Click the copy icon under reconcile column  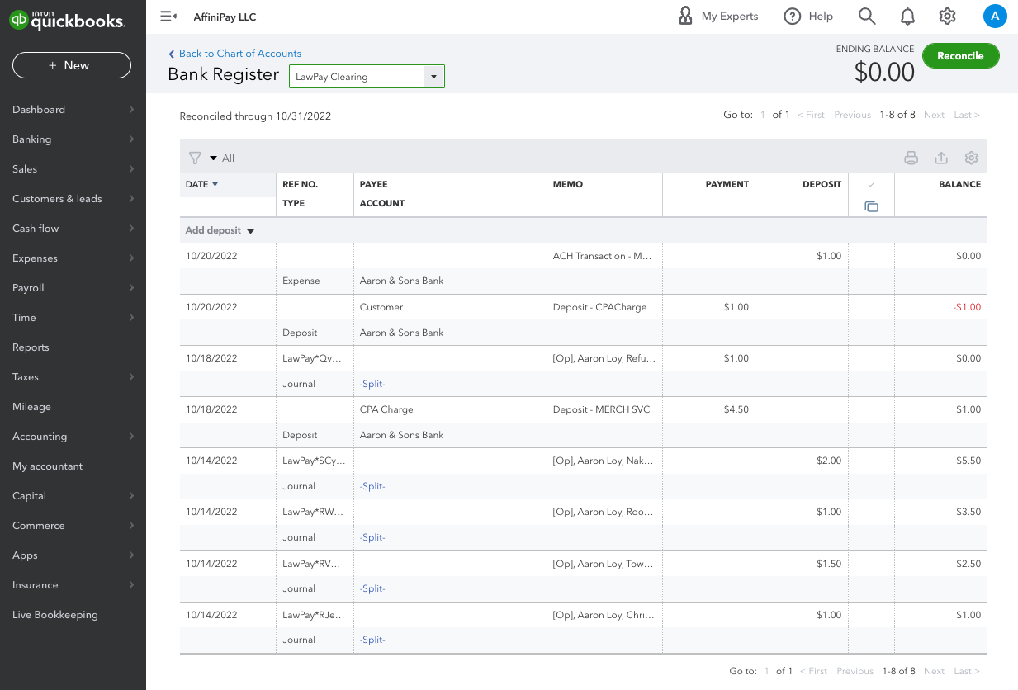click(x=871, y=206)
